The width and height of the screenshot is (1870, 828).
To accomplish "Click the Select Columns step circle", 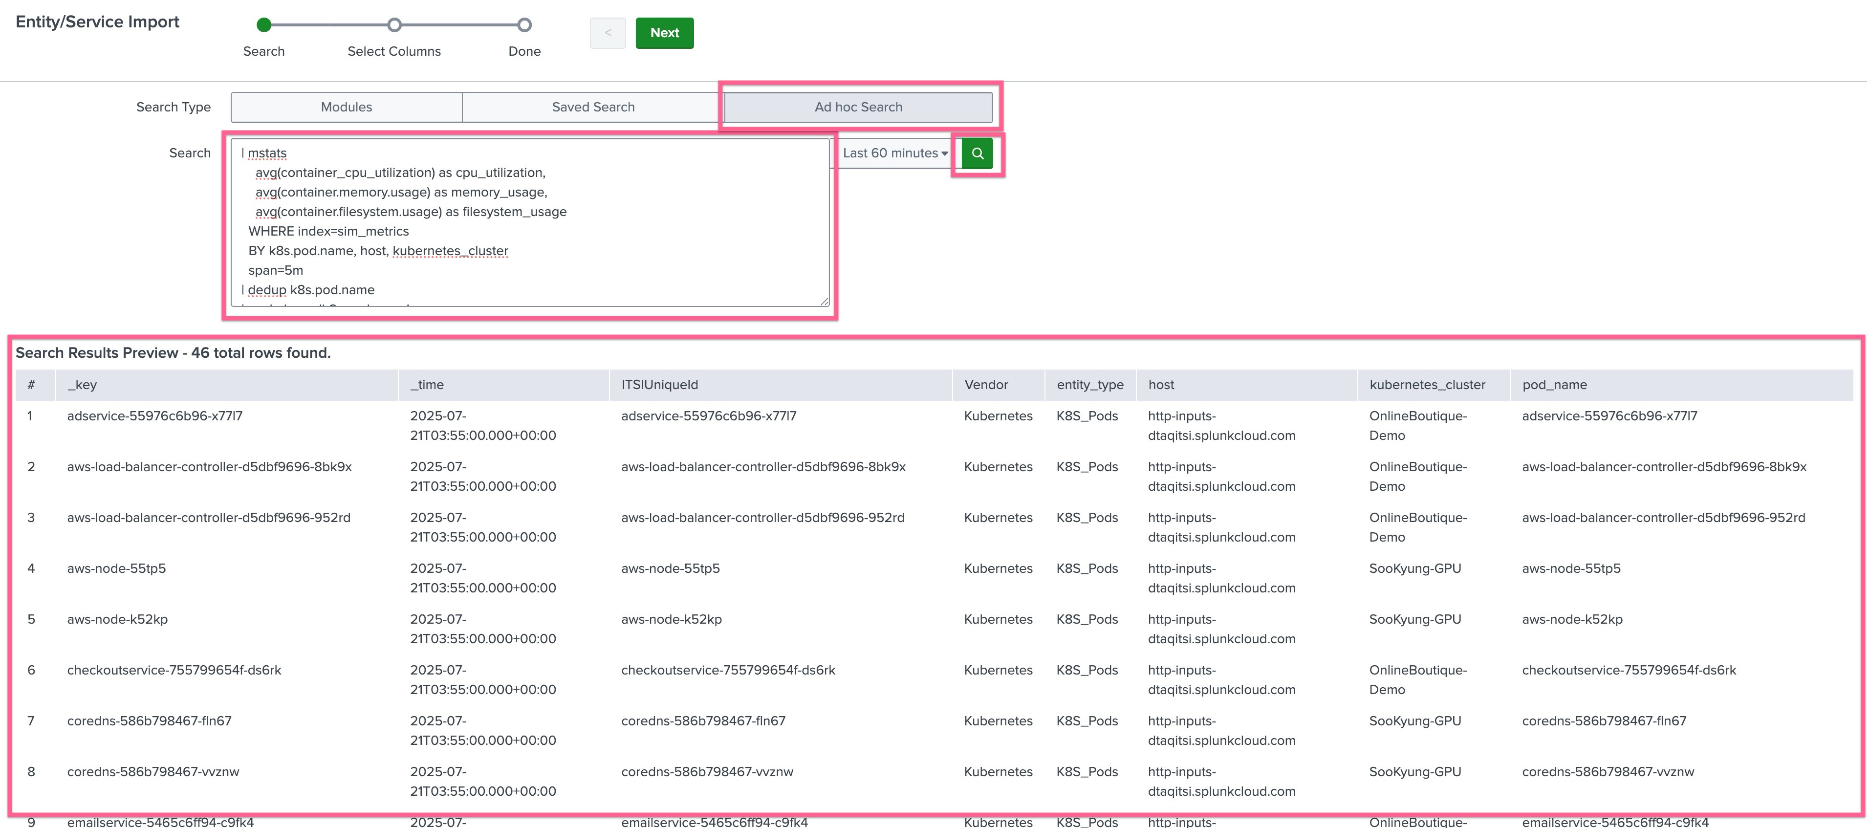I will (x=394, y=25).
